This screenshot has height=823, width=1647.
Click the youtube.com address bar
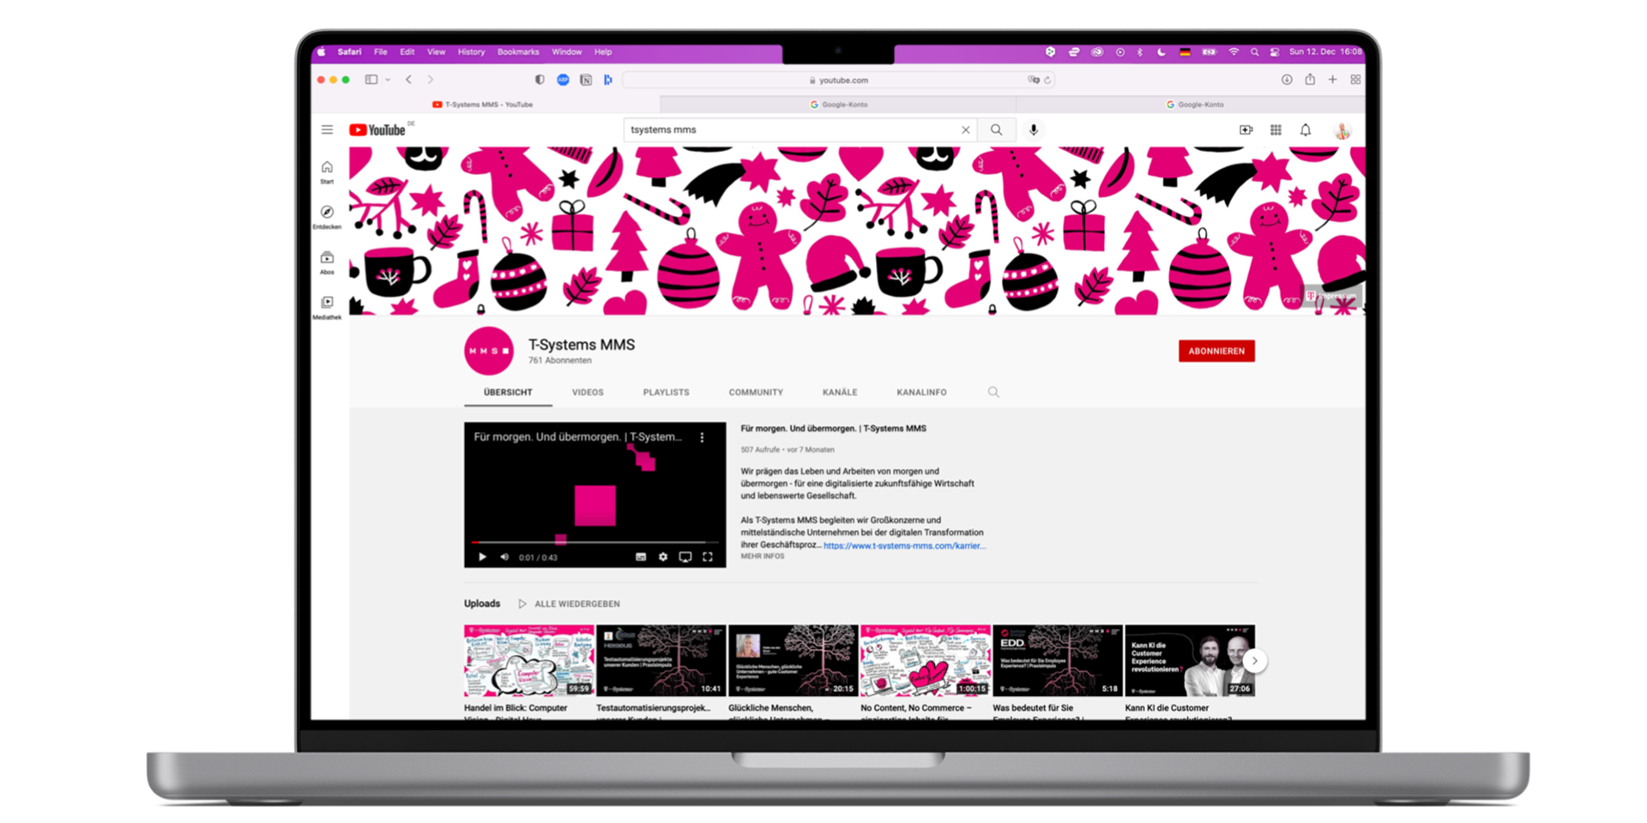pos(839,80)
